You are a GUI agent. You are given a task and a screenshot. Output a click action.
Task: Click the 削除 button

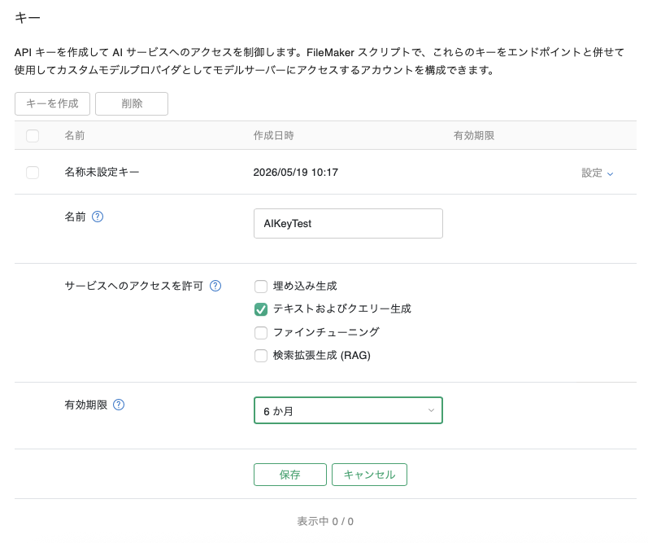(132, 103)
